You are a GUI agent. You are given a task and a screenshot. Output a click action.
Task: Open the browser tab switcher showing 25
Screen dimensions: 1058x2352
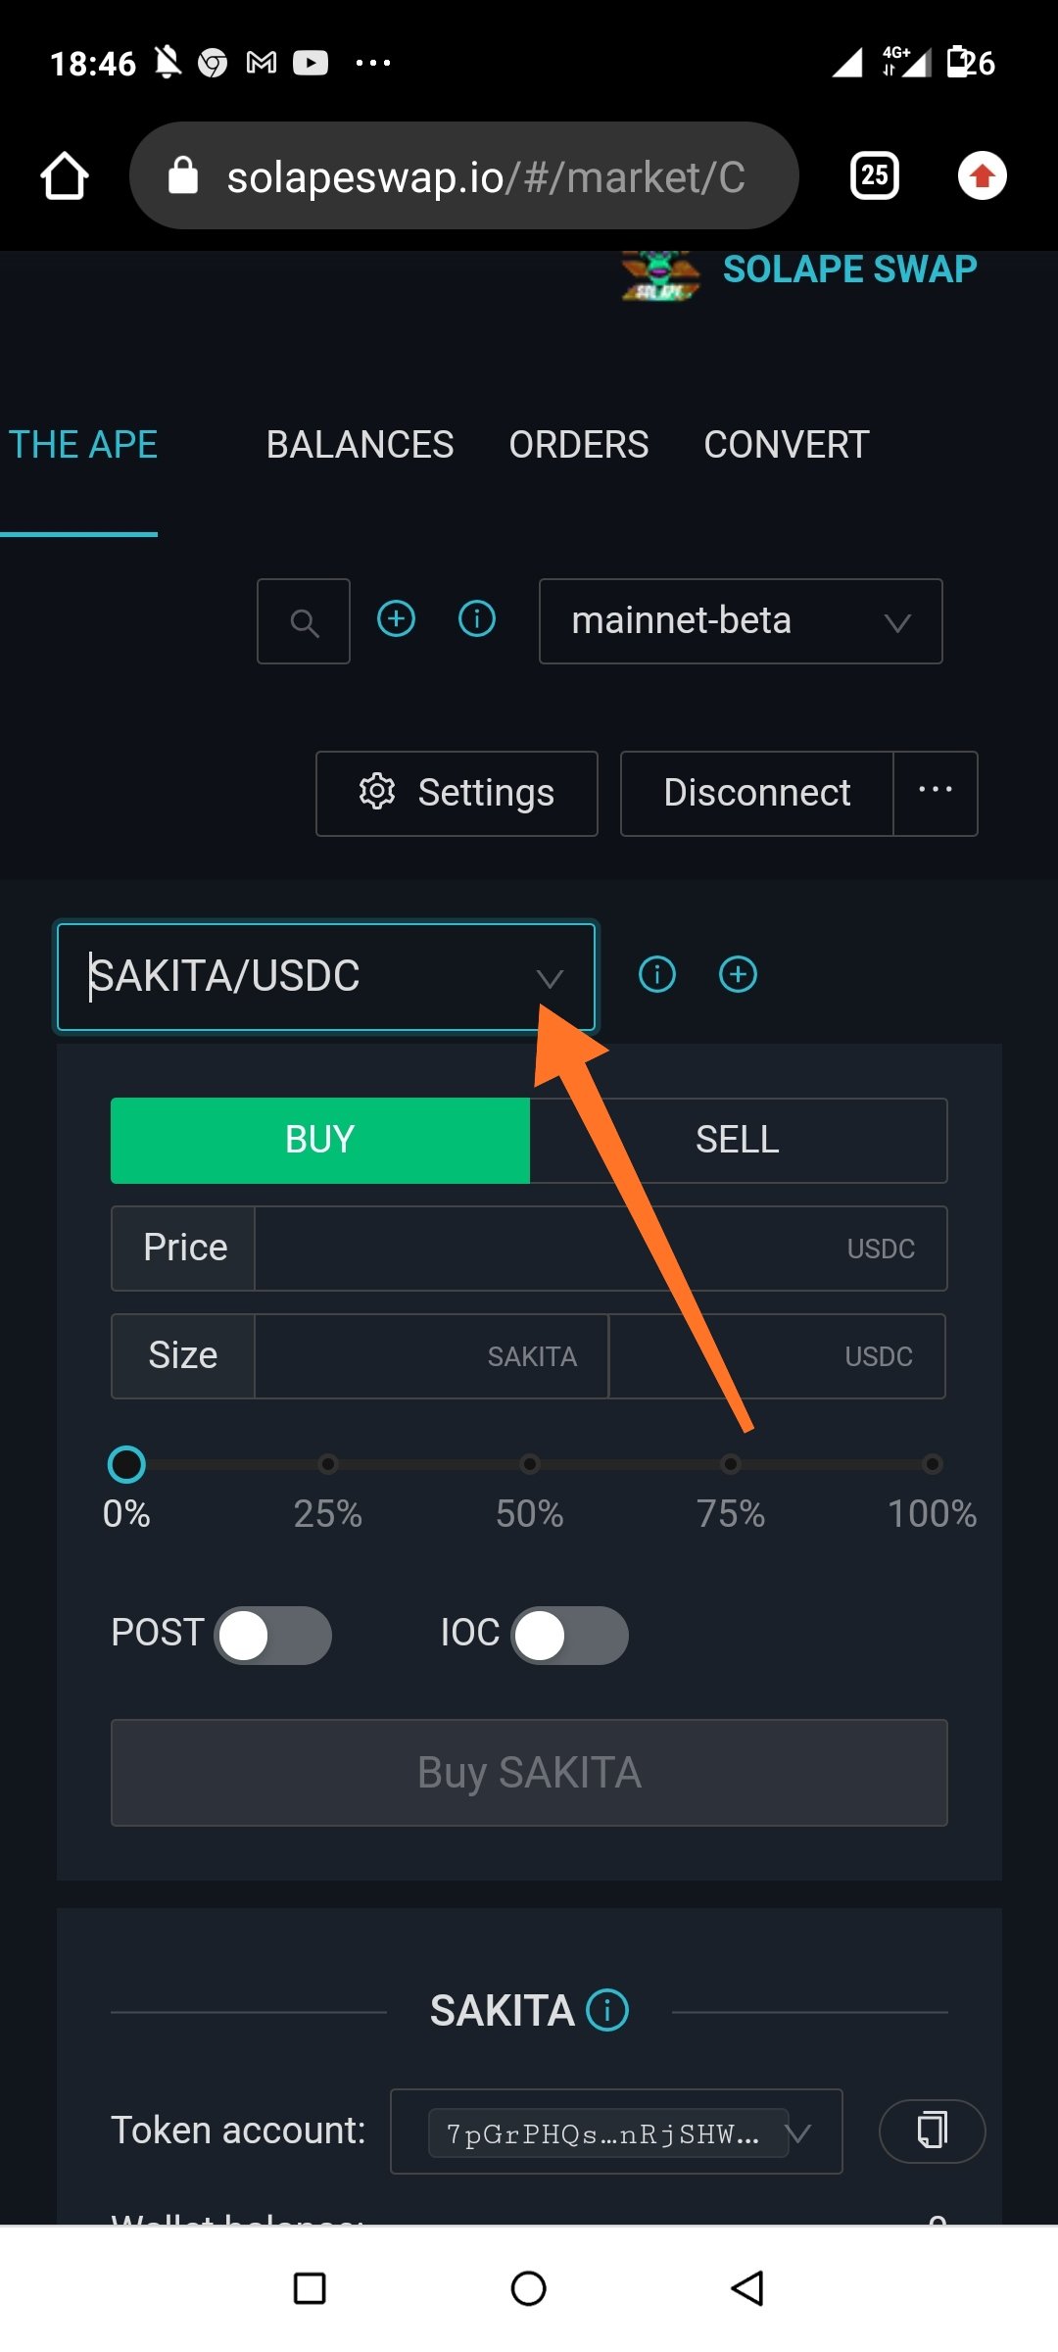pyautogui.click(x=874, y=176)
